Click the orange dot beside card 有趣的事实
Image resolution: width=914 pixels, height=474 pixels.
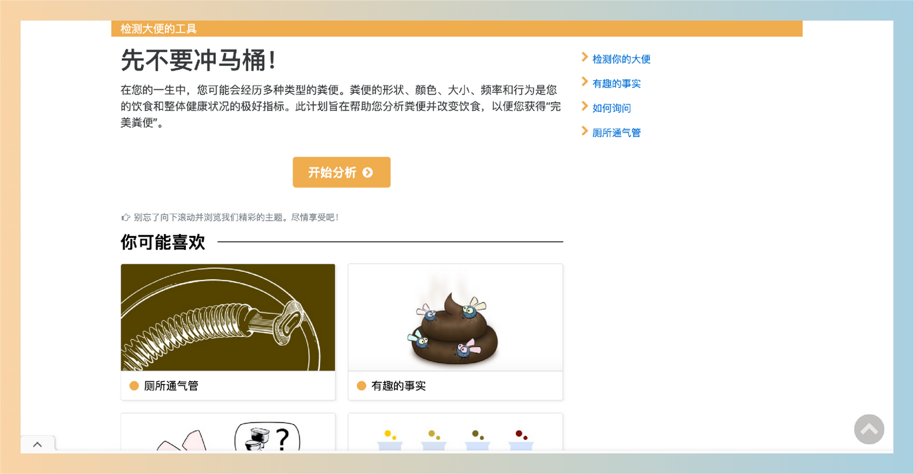pos(361,386)
